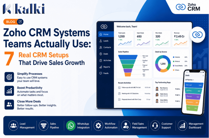Click the Boost Productivity chart icon

point(9,91)
